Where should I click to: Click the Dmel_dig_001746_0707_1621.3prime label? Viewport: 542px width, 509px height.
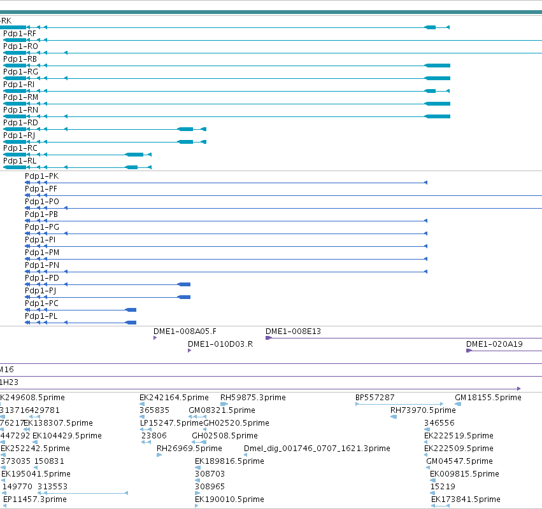[x=317, y=449]
